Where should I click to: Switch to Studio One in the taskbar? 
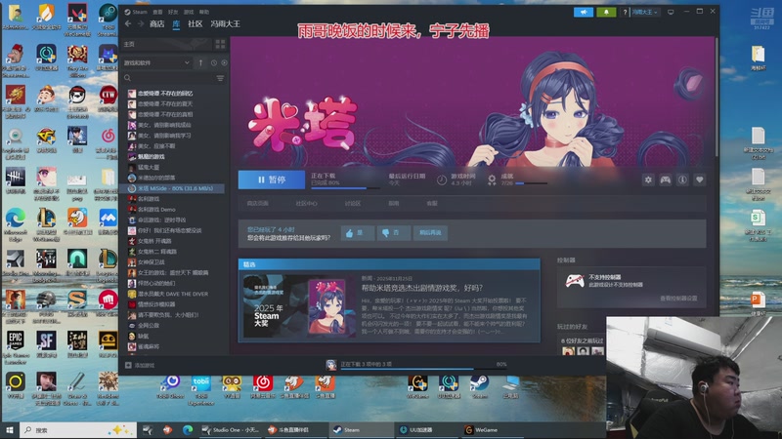point(230,430)
